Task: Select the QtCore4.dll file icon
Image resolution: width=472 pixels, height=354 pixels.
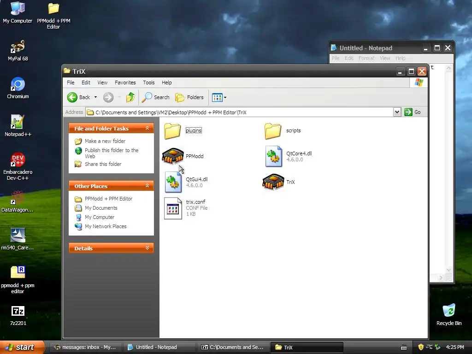Action: pyautogui.click(x=274, y=156)
